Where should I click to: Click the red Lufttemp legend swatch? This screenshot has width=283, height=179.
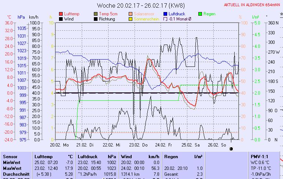coord(61,14)
